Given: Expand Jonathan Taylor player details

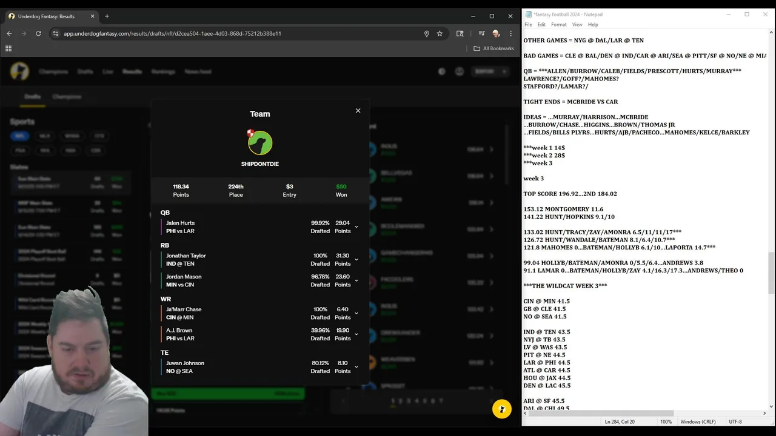Looking at the screenshot, I should coord(356,260).
